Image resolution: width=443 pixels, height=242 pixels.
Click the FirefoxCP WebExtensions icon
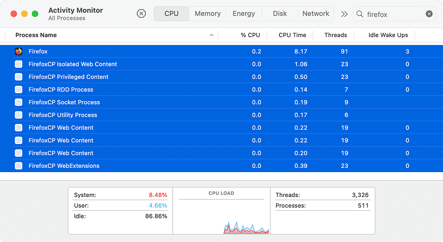pos(19,166)
